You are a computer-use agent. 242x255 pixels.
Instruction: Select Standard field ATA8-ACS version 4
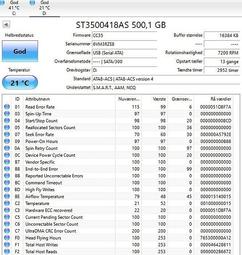click(x=166, y=79)
